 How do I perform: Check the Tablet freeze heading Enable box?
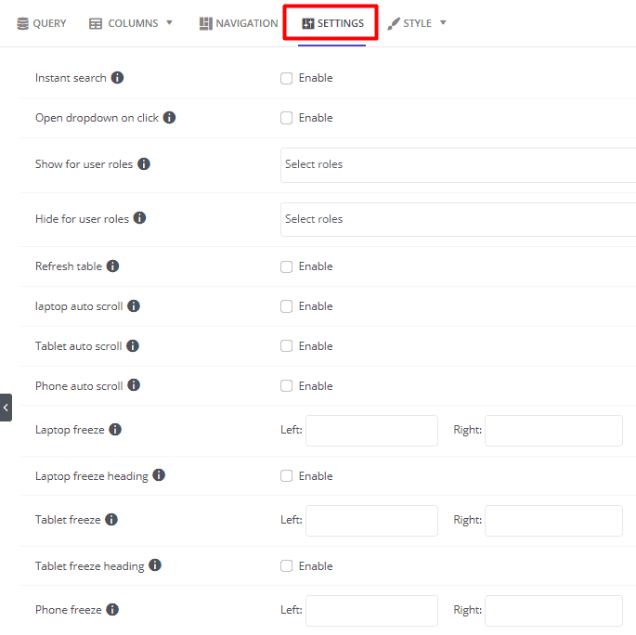[x=286, y=565]
